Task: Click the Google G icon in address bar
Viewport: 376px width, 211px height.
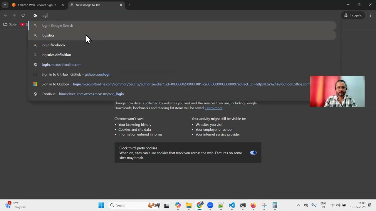Action: pyautogui.click(x=35, y=16)
